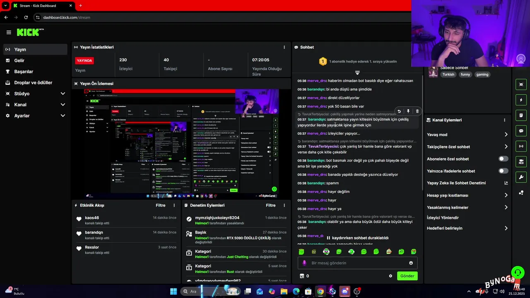The height and width of the screenshot is (298, 530).
Task: Select Başarılar in the left sidebar
Action: tap(35, 72)
